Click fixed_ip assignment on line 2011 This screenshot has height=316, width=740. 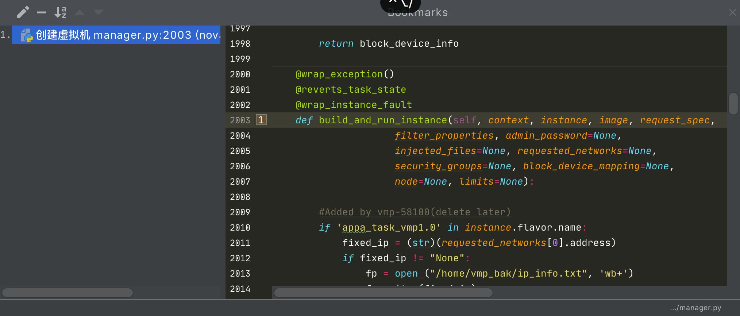479,243
